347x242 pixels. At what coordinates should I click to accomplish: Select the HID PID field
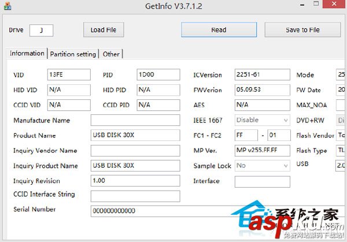(158, 90)
